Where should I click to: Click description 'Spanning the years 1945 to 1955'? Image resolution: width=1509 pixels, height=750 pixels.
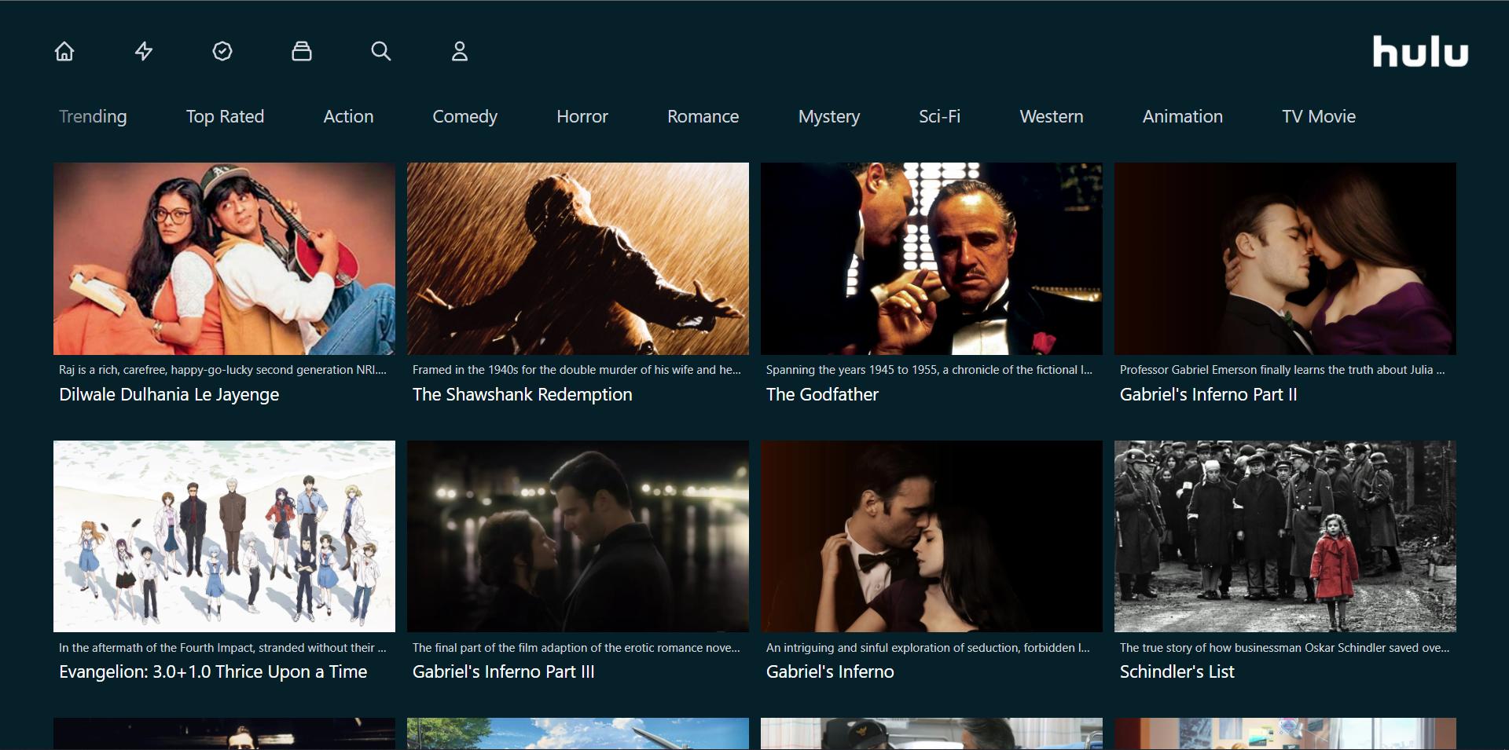(x=929, y=370)
